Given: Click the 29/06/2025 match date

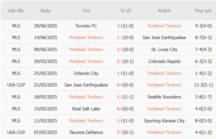Looking at the screenshot, I should point(46,26).
